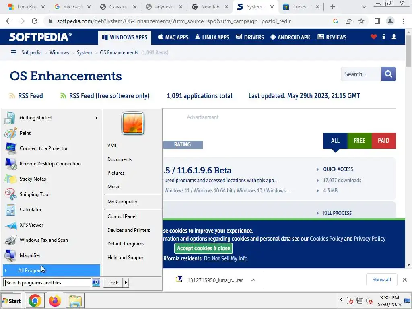This screenshot has height=309, width=412.
Task: Show hidden tray icons arrow
Action: coord(341,300)
